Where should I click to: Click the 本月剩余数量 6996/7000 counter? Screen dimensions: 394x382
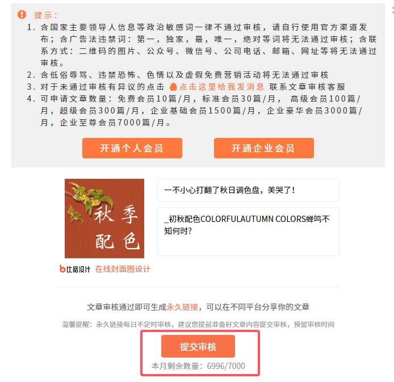pyautogui.click(x=198, y=366)
